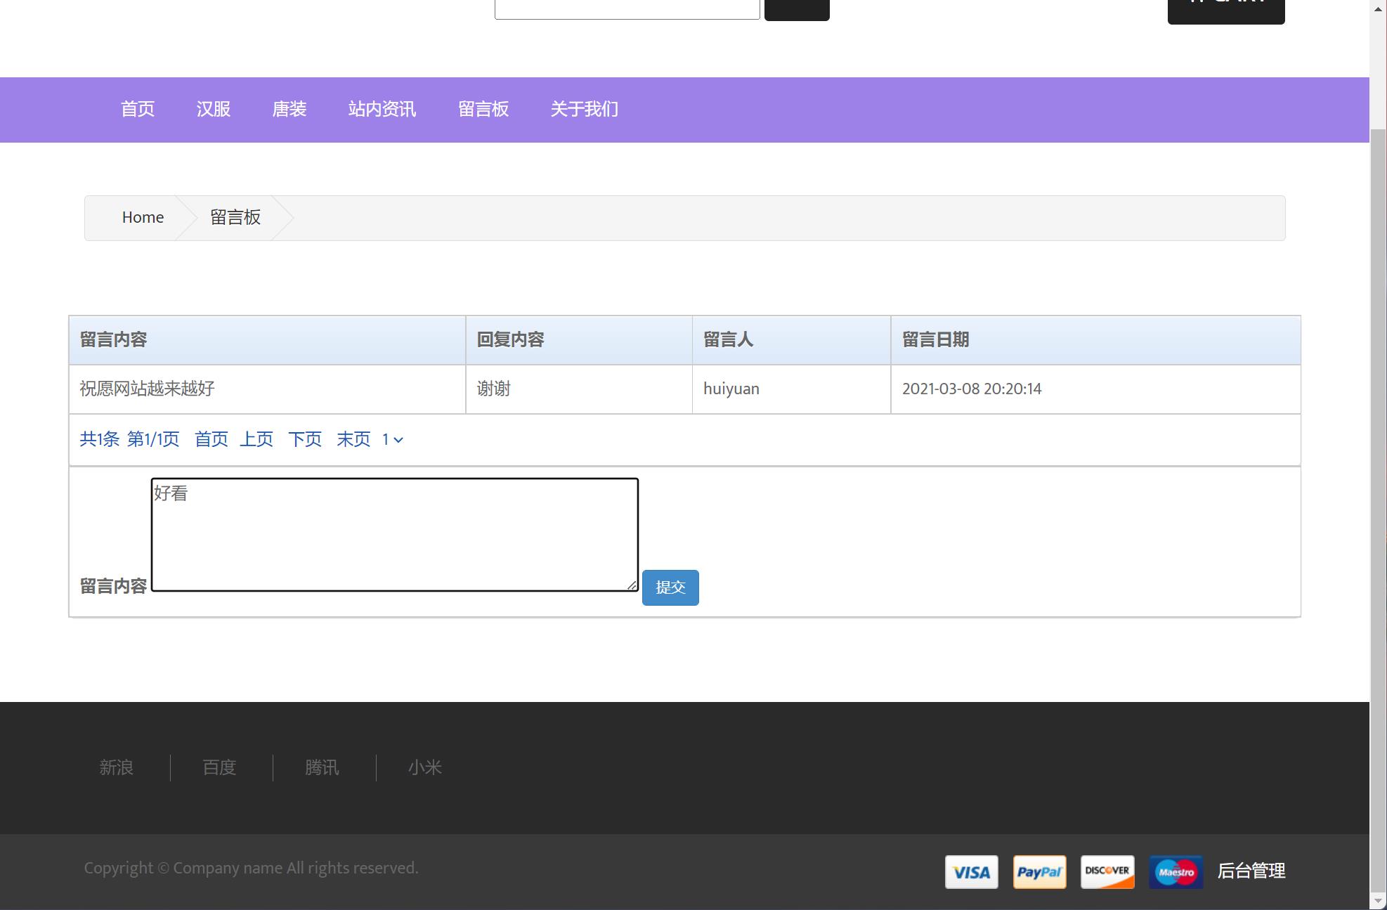The height and width of the screenshot is (910, 1387).
Task: Go to 下页 in the pagination
Action: coord(305,440)
